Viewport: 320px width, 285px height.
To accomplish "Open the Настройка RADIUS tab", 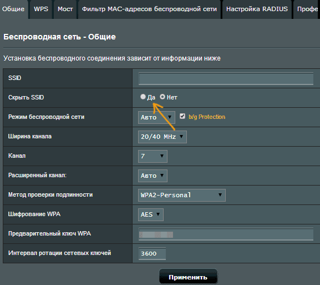I will click(257, 9).
